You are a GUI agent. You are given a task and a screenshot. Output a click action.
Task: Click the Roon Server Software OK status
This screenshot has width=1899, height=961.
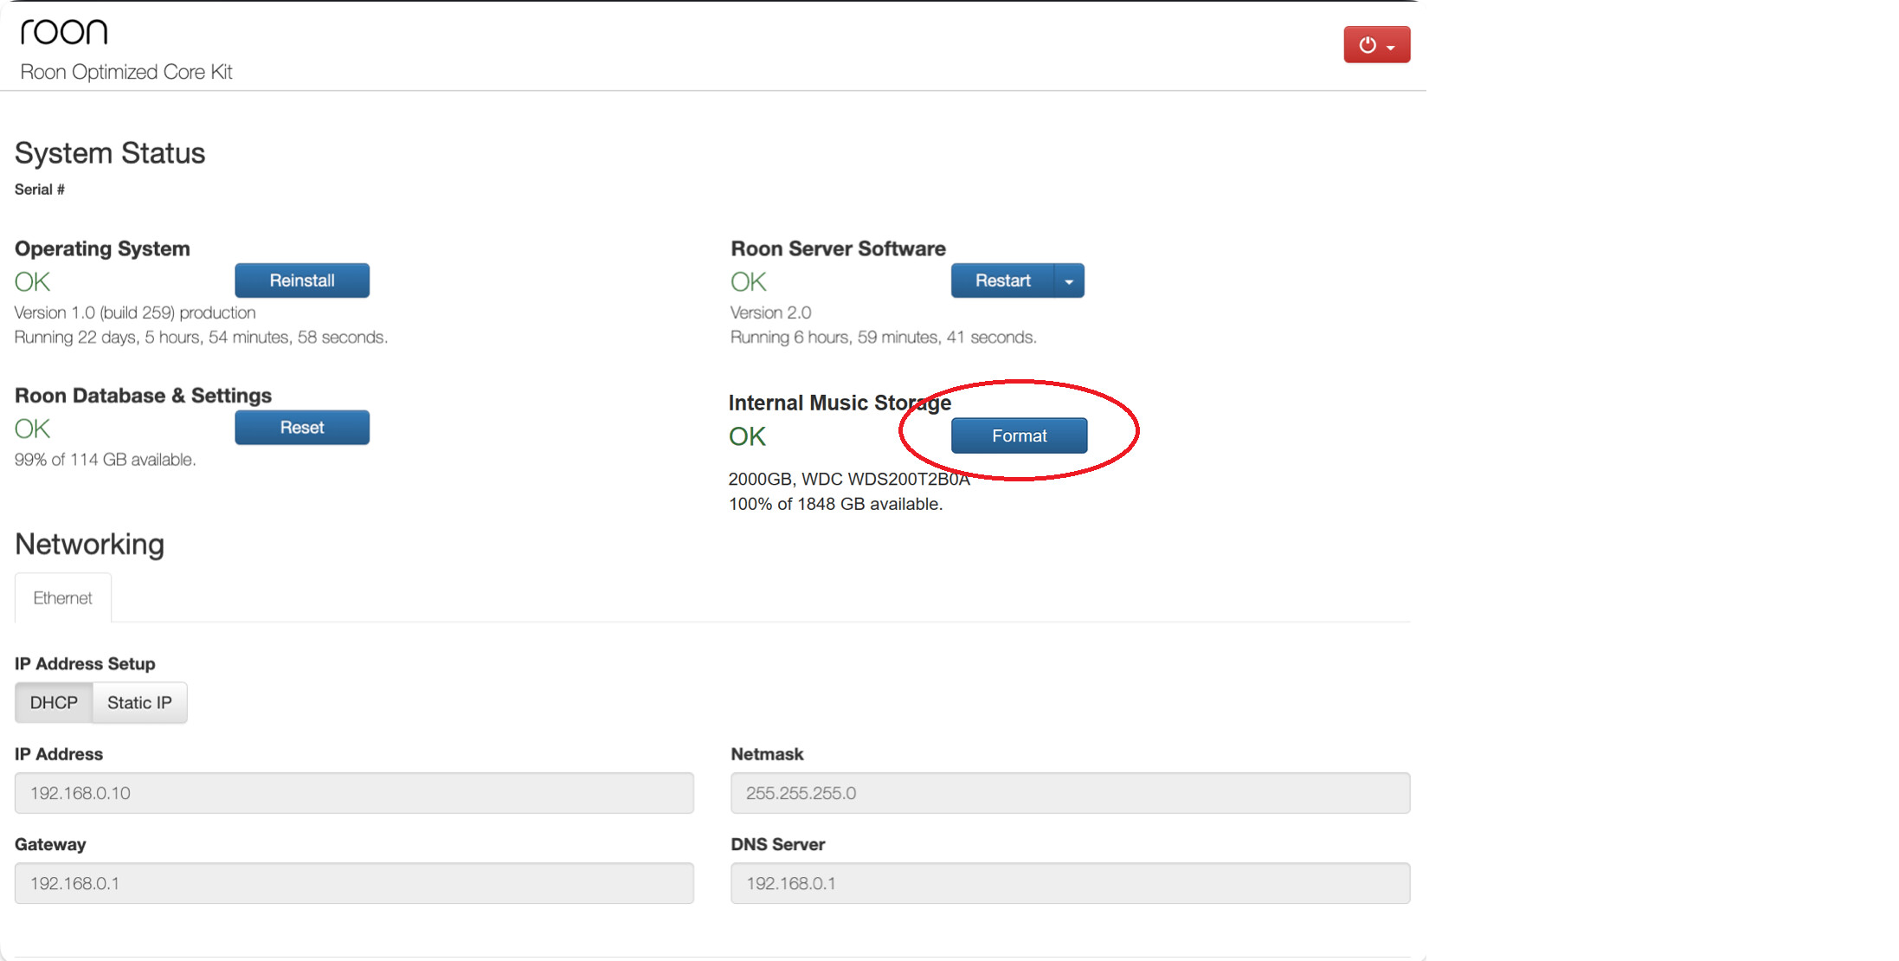748,282
